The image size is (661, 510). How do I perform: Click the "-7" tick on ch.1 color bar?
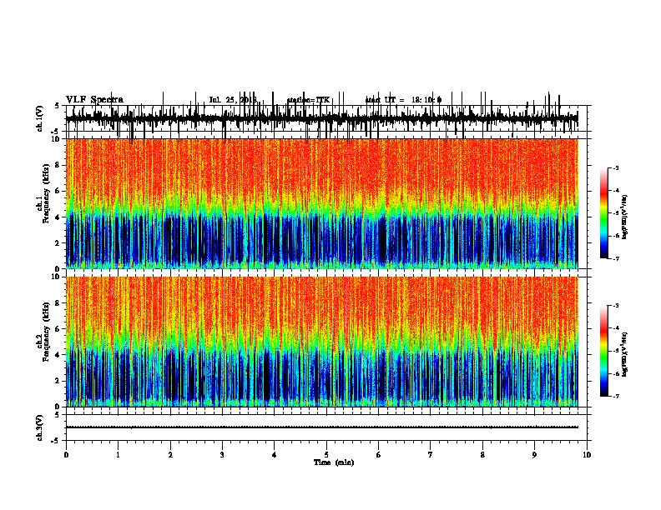[616, 259]
